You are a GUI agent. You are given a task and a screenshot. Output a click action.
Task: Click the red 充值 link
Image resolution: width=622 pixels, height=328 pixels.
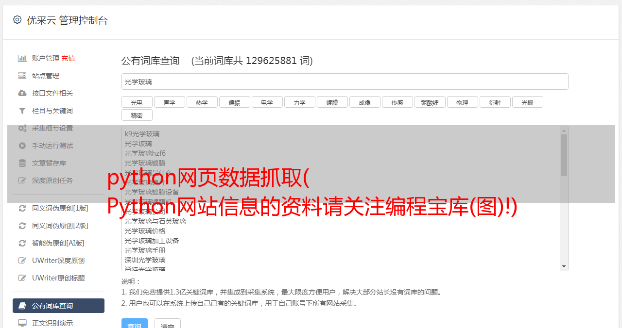[x=68, y=58]
